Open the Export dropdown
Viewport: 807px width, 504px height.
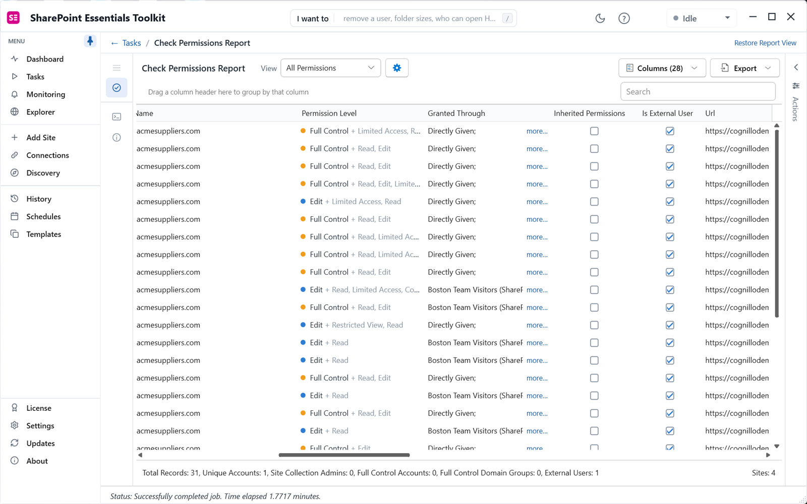pyautogui.click(x=745, y=68)
